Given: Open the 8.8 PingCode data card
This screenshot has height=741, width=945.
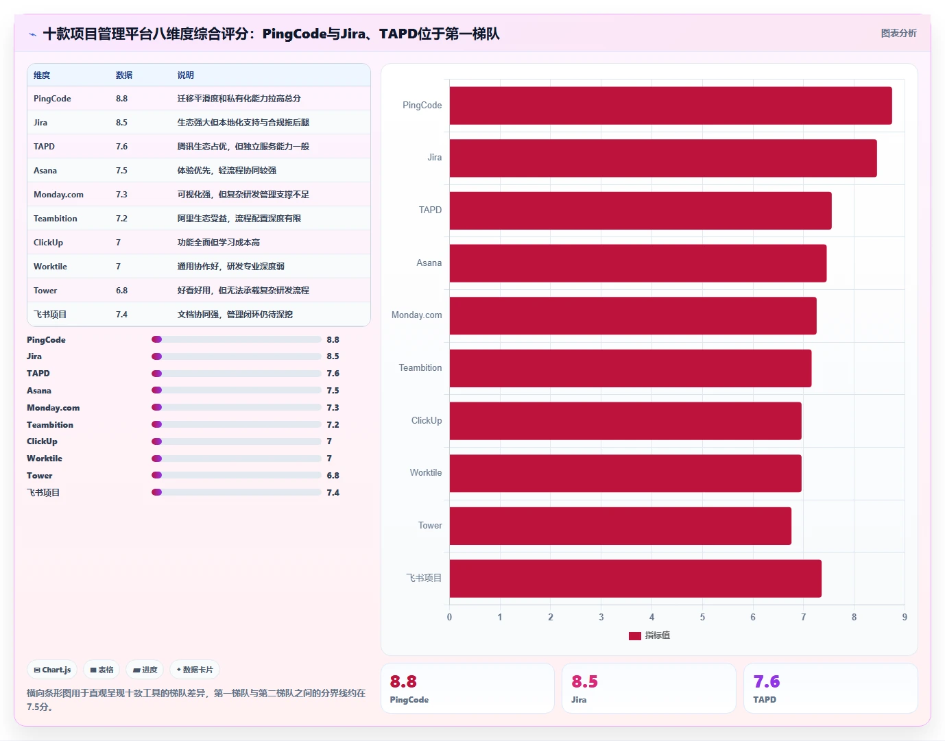Looking at the screenshot, I should (x=468, y=688).
